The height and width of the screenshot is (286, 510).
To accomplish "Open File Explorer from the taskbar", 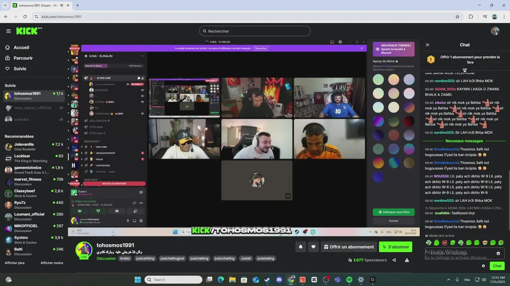I will click(232, 280).
